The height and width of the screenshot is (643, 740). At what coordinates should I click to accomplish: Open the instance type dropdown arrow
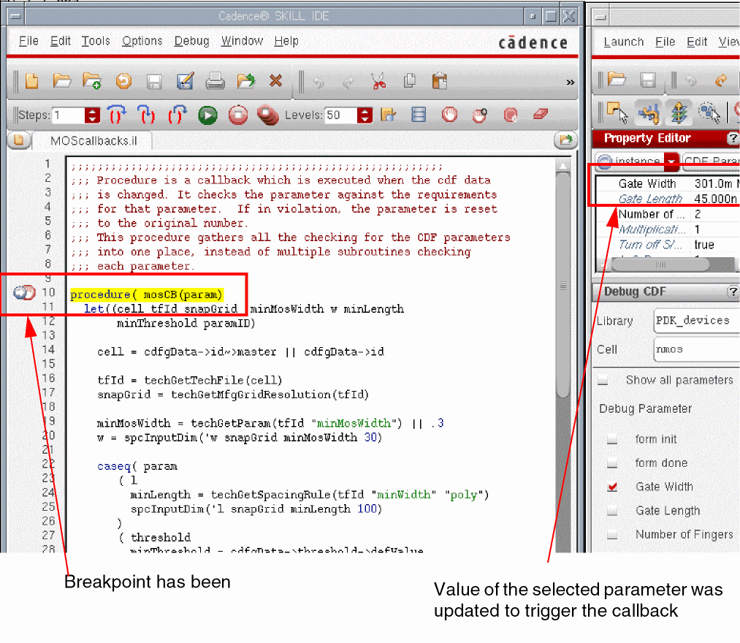[670, 161]
